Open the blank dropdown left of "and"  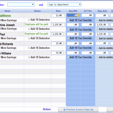[21, 5]
